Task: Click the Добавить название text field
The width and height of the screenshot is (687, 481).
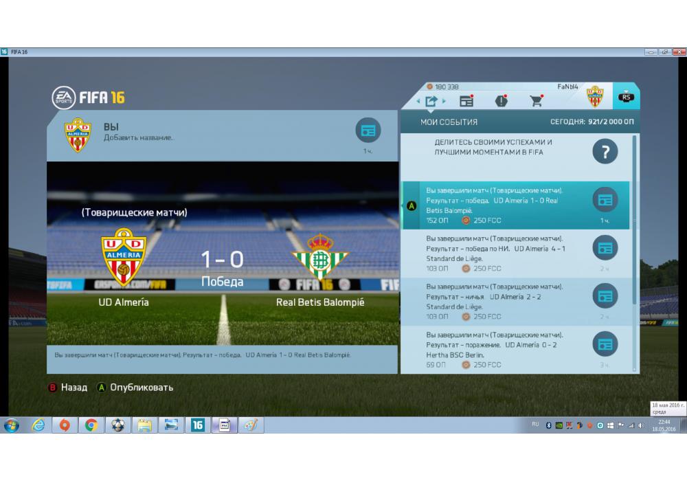Action: 139,137
